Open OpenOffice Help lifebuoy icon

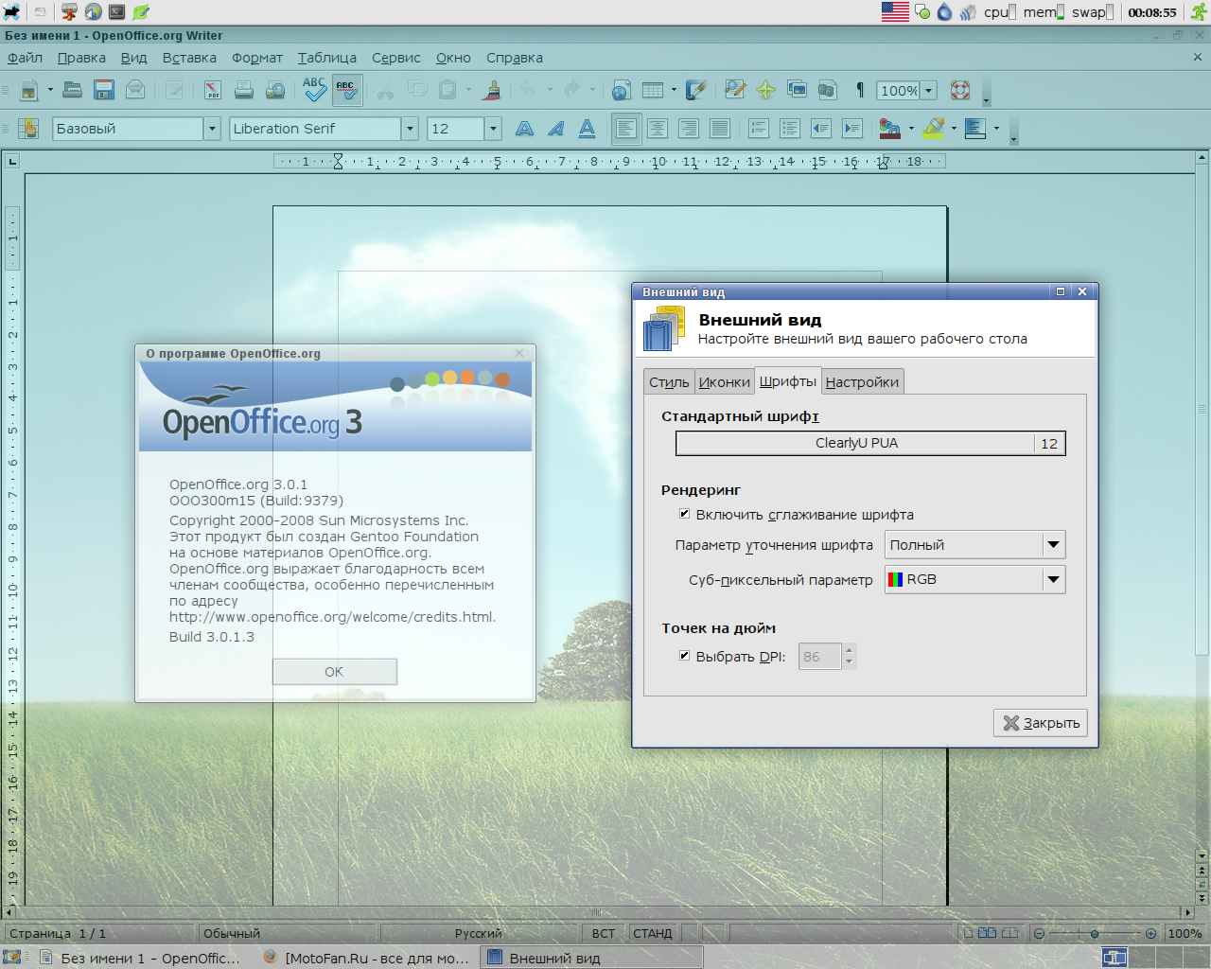(960, 90)
